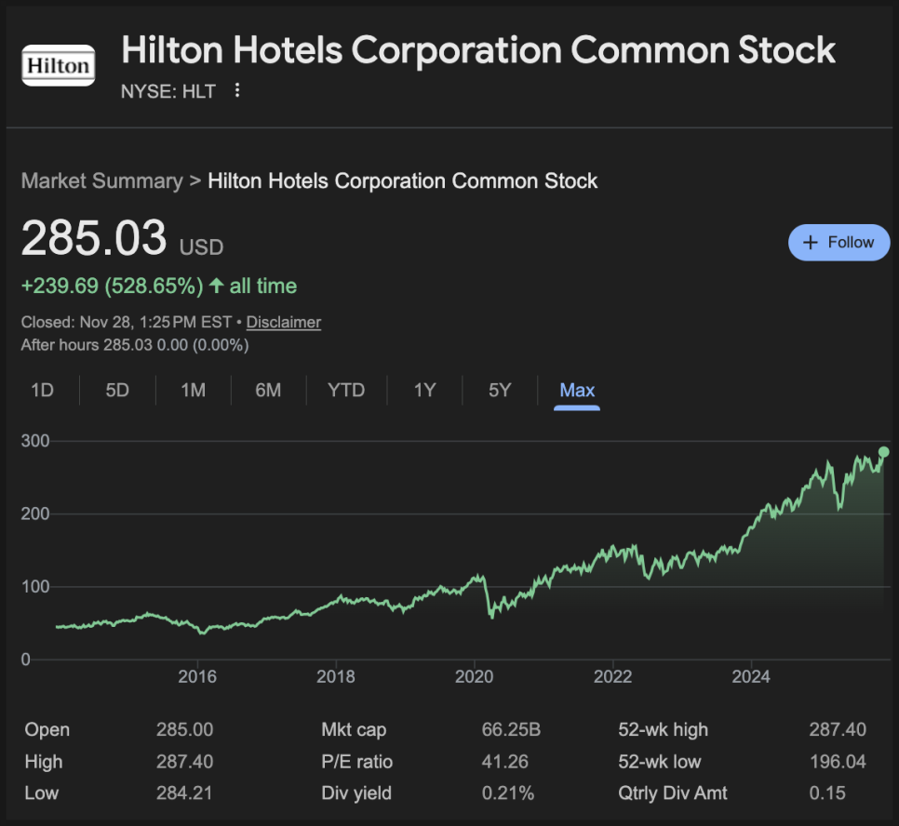The height and width of the screenshot is (826, 899).
Task: Switch to the 5D chart range
Action: pyautogui.click(x=117, y=390)
